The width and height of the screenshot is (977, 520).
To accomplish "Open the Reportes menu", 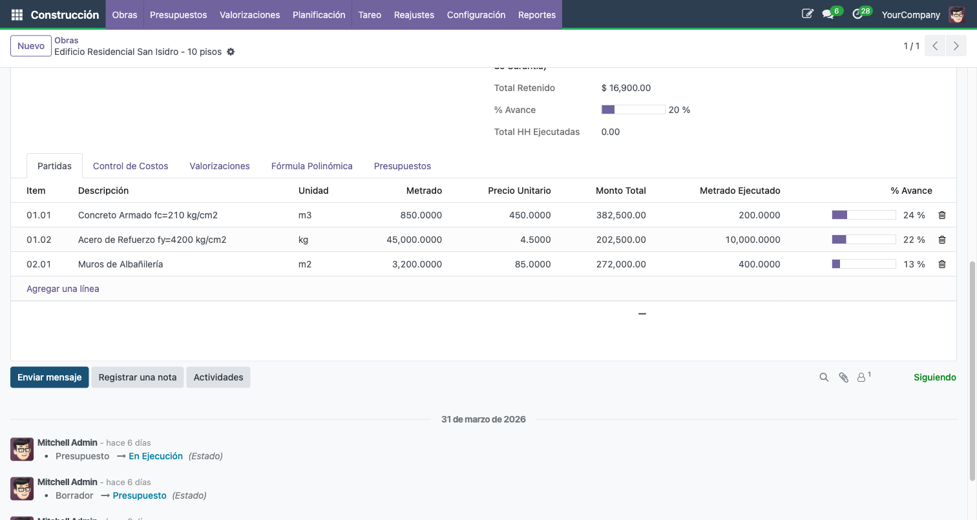I will [536, 14].
